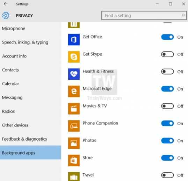This screenshot has height=181, width=188.
Task: Select Calendar in the sidebar
Action: pos(30,84)
